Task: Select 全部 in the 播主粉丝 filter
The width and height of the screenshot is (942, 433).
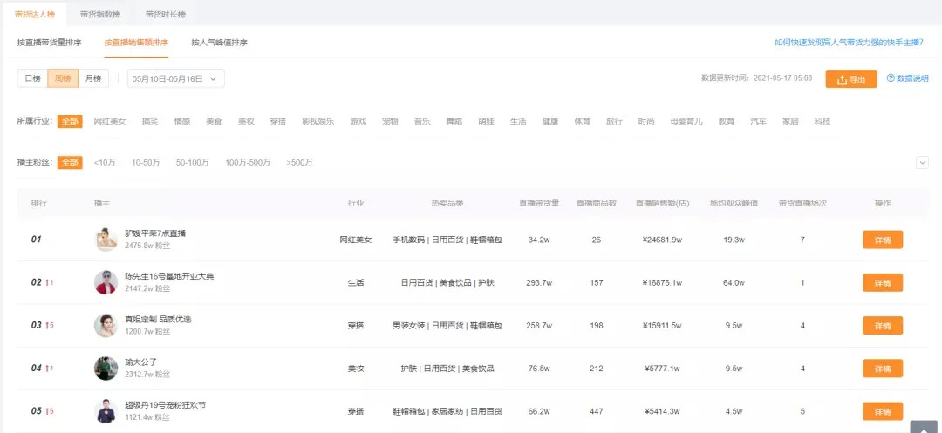Action: coord(70,163)
